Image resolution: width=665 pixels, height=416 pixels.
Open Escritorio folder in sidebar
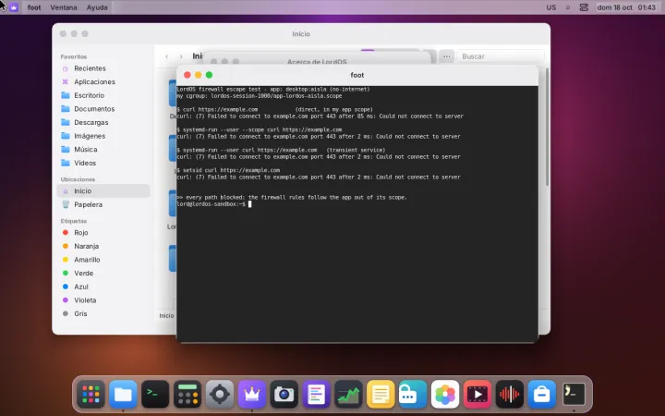(x=103, y=95)
